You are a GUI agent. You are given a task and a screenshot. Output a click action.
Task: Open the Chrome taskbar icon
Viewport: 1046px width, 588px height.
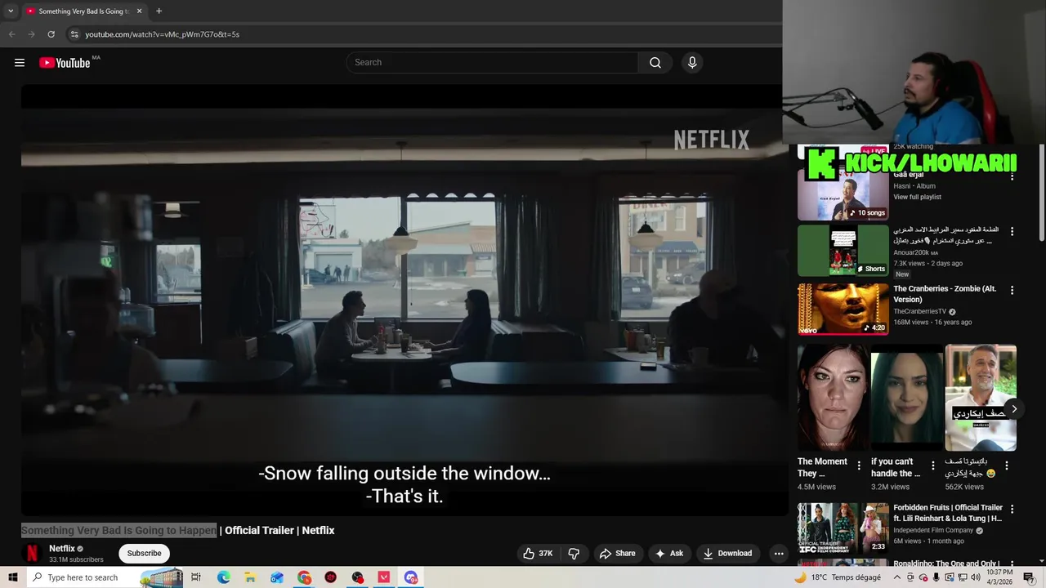(304, 577)
